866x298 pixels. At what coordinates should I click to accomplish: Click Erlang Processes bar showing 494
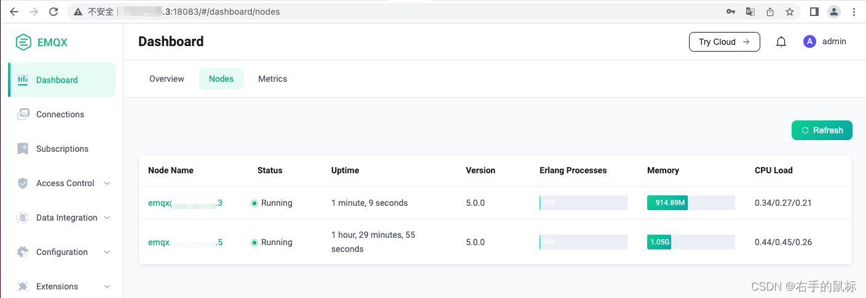tap(583, 242)
